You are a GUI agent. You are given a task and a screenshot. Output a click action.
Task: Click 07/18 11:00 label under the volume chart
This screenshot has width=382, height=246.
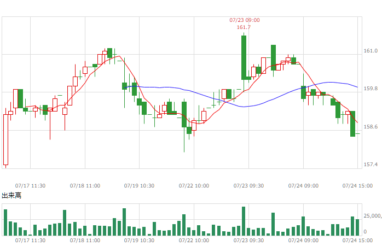click(x=85, y=241)
